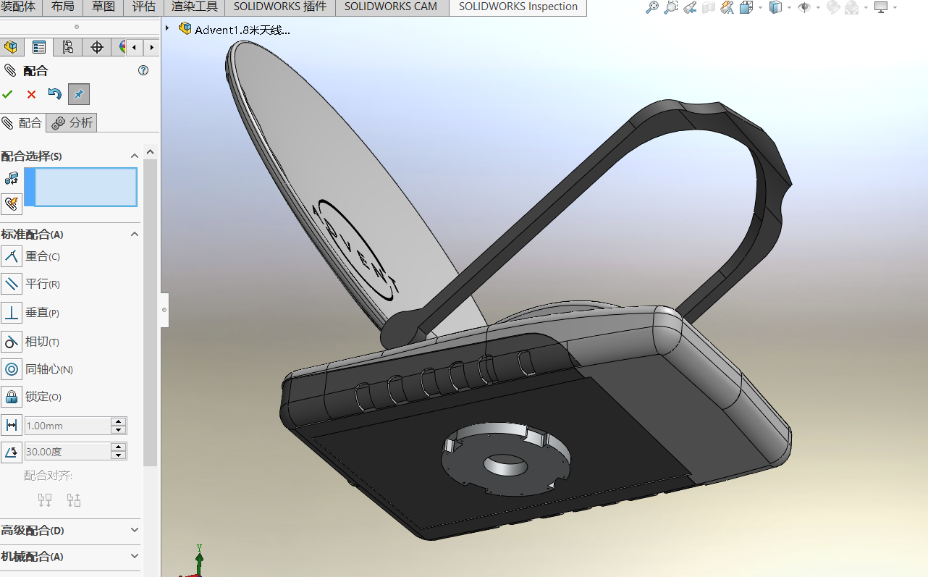Open the Hide/Show Items dropdown arrow
Screen dimensions: 928x577
(x=818, y=8)
